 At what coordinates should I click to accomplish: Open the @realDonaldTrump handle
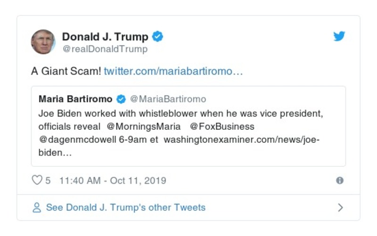pyautogui.click(x=105, y=49)
